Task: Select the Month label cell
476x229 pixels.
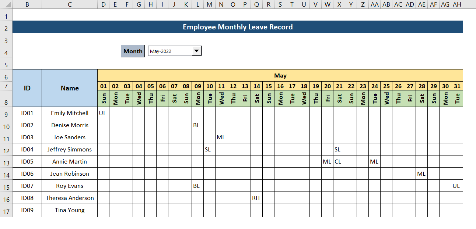Action: pyautogui.click(x=133, y=51)
